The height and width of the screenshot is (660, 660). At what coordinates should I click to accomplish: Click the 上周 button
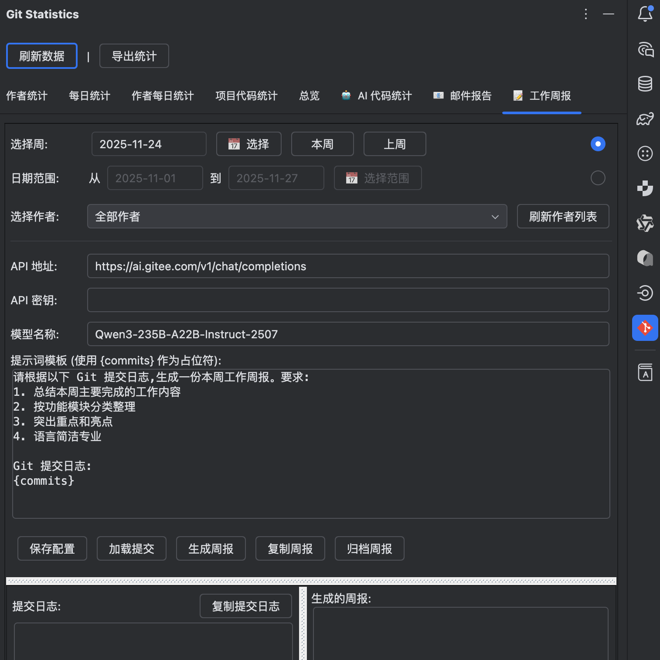(x=395, y=144)
